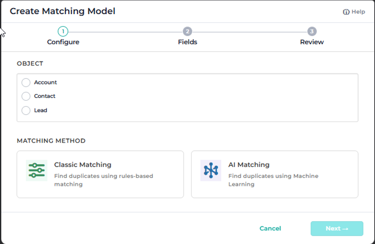The width and height of the screenshot is (375, 244).
Task: Click the Account option label
Action: click(x=46, y=82)
